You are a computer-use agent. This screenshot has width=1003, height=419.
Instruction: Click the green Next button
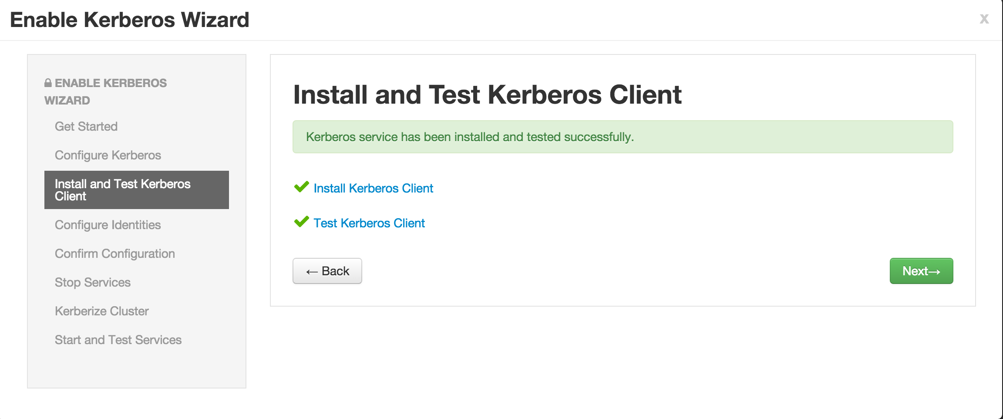(x=921, y=271)
